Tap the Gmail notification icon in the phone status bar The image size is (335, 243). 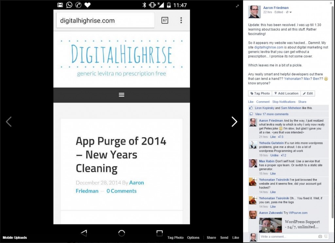tap(60, 5)
